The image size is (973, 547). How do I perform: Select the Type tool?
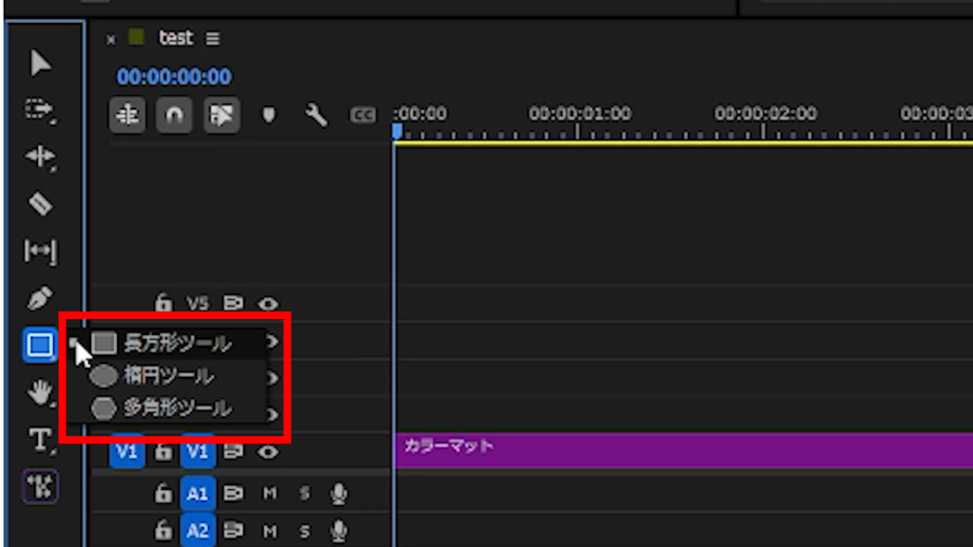pyautogui.click(x=40, y=440)
